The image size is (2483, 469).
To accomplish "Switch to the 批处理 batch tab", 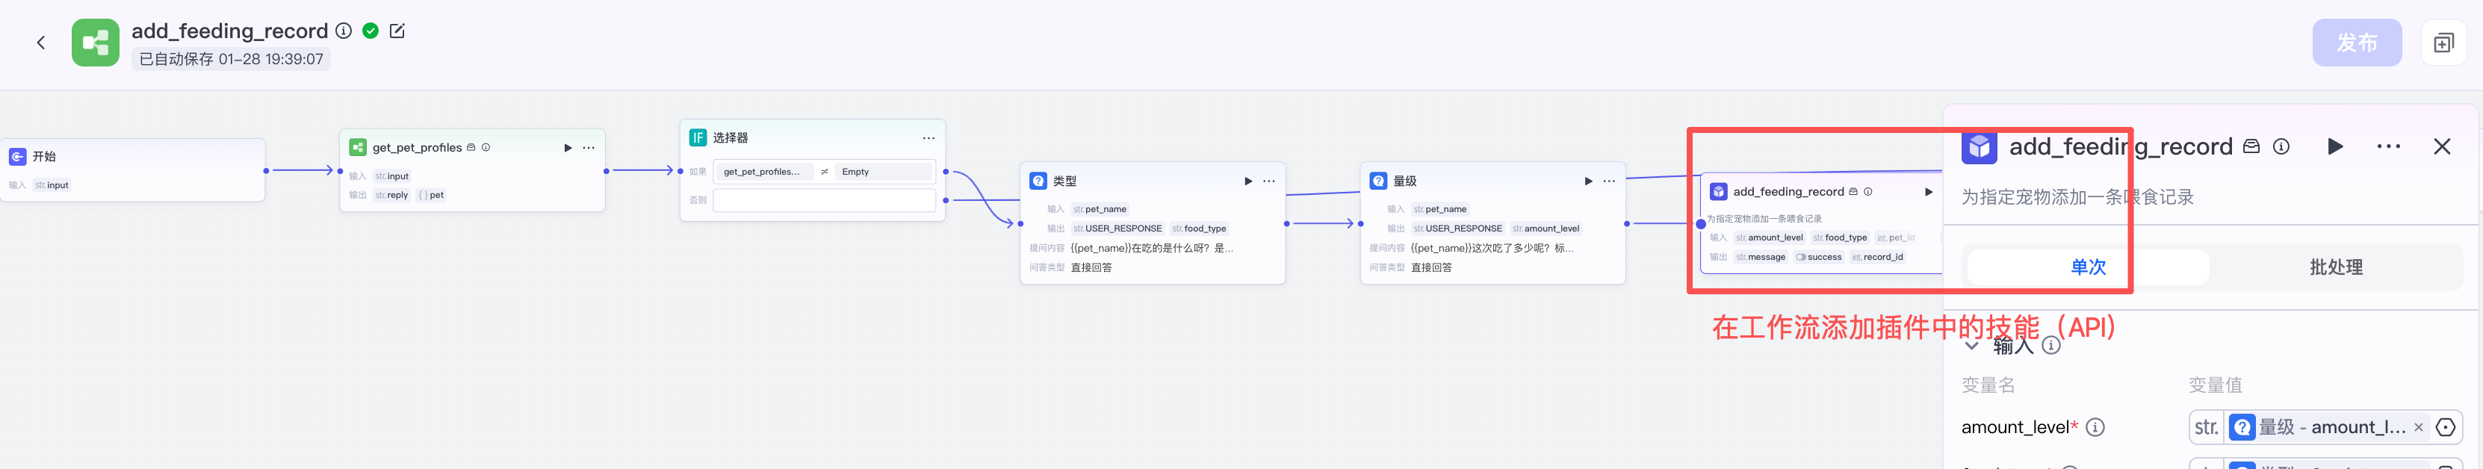I will pyautogui.click(x=2336, y=267).
